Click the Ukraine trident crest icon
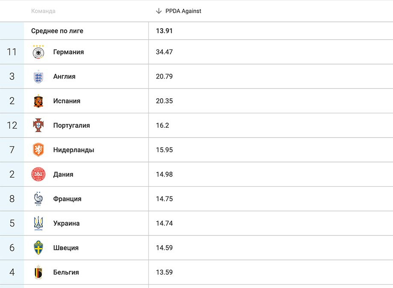393x288 pixels. (x=38, y=223)
